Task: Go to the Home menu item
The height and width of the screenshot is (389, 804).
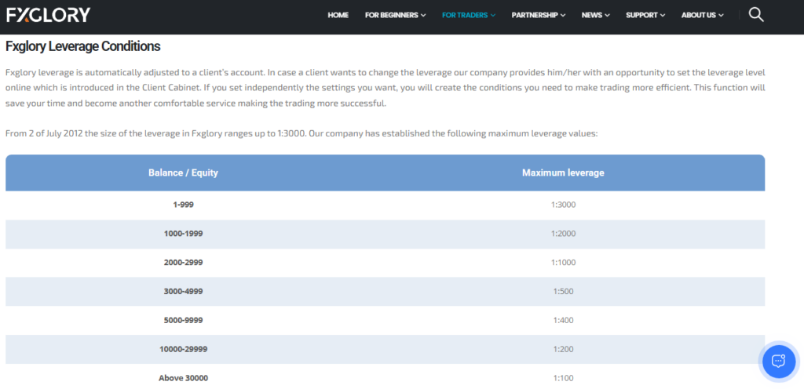Action: (338, 15)
